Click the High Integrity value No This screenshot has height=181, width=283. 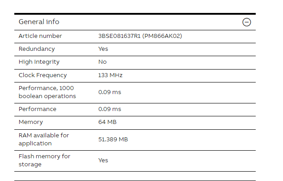[102, 62]
